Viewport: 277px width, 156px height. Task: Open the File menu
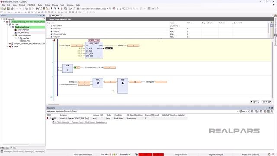(3, 5)
